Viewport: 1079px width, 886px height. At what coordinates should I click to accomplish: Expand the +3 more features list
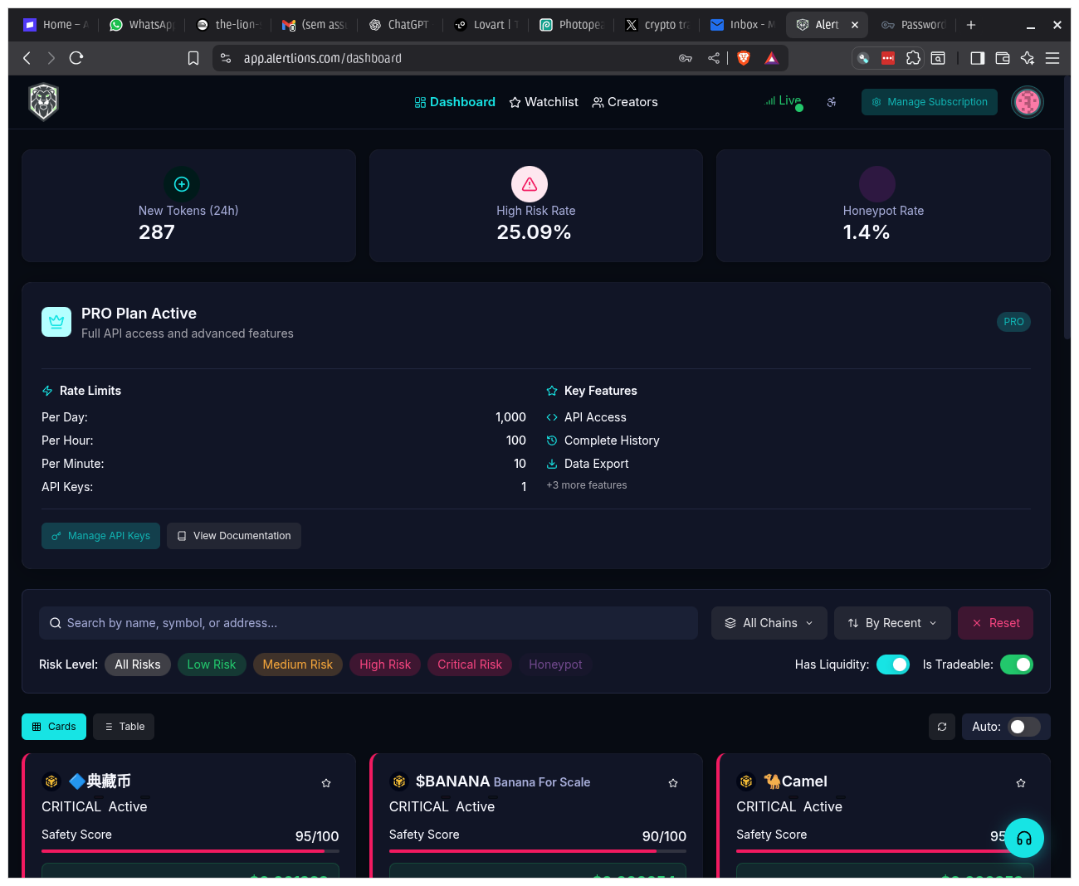(x=587, y=484)
